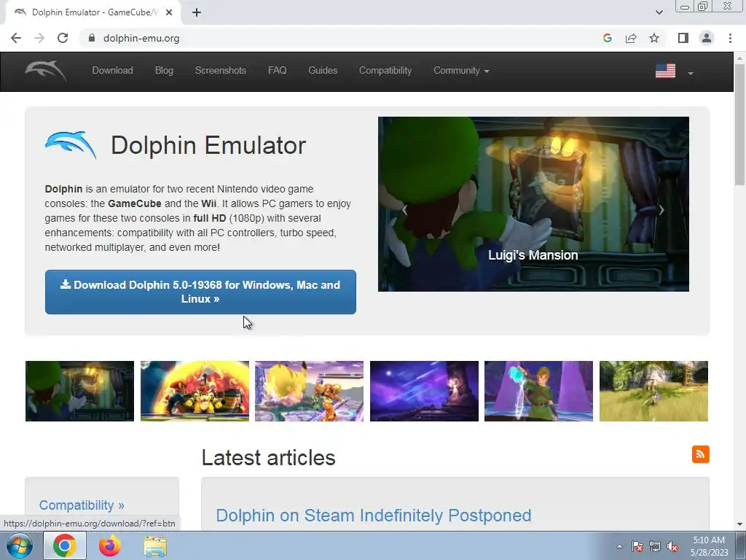The image size is (746, 560).
Task: Select the grassy field thumbnail
Action: coord(653,391)
